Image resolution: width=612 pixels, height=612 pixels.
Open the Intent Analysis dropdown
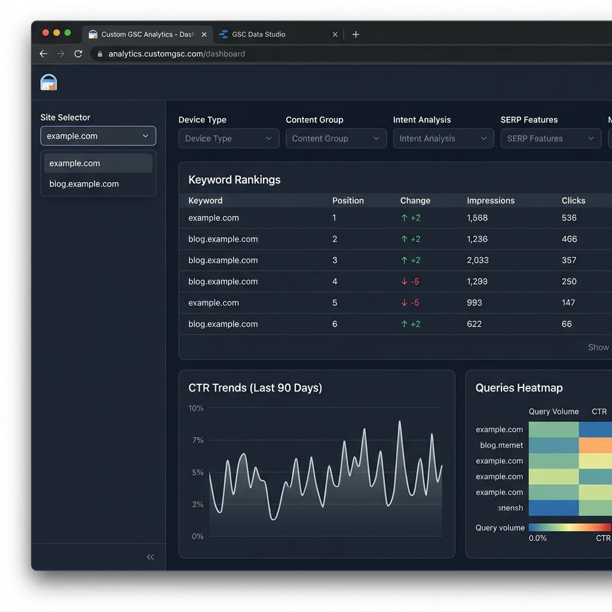pyautogui.click(x=443, y=138)
